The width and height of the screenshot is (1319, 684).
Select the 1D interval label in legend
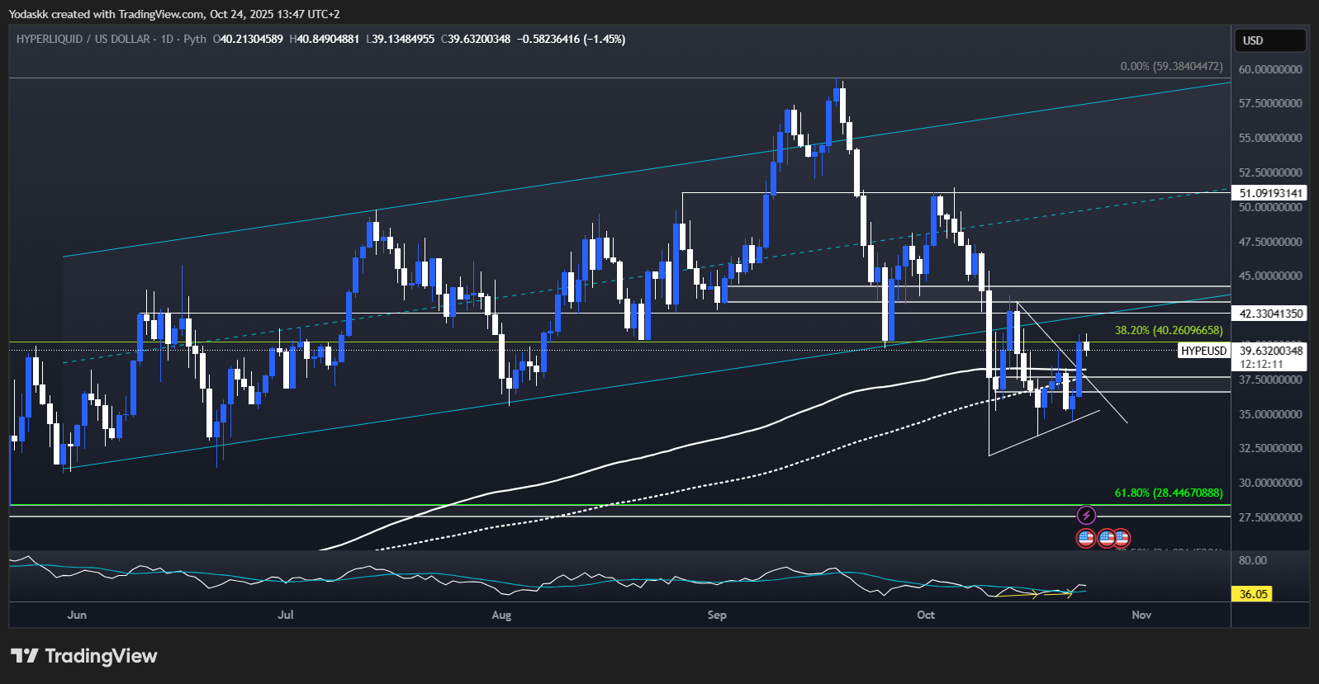tap(167, 39)
